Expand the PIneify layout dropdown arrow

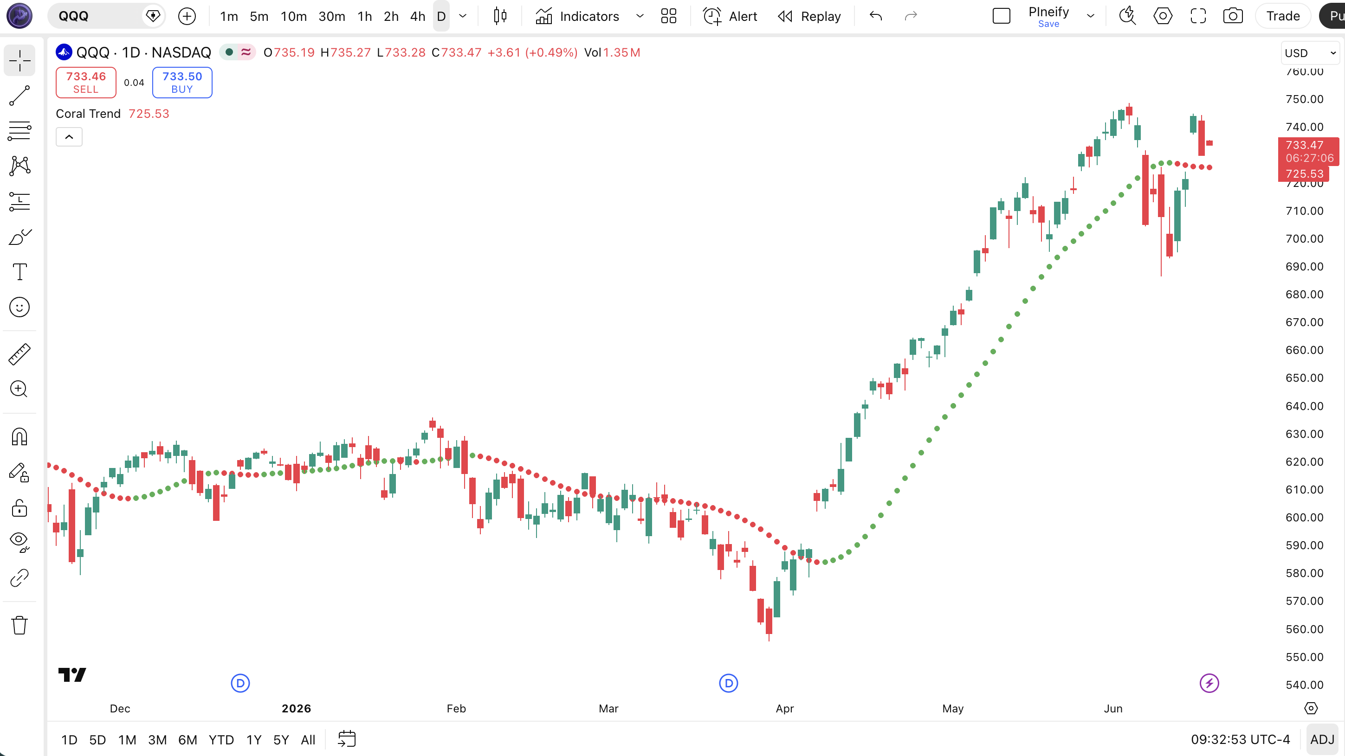tap(1090, 16)
